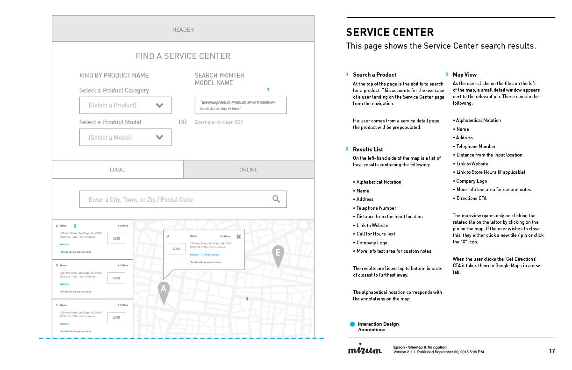
Task: Click Get Directions link in map popup
Action: click(x=212, y=255)
